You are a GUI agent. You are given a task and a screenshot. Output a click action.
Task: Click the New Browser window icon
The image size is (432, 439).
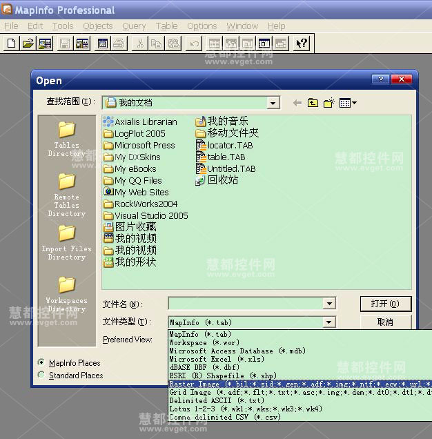click(x=215, y=43)
